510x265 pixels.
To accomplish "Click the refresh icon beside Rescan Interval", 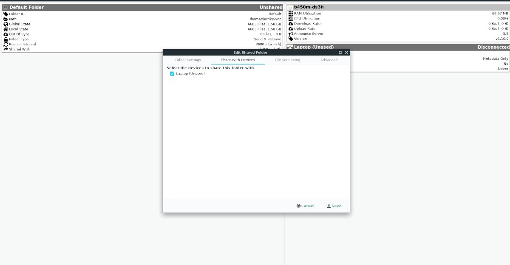I will (x=6, y=44).
